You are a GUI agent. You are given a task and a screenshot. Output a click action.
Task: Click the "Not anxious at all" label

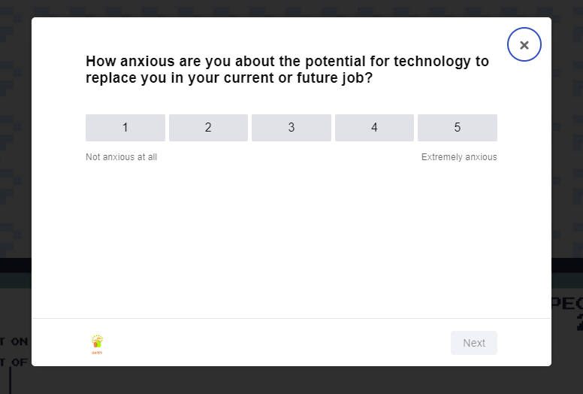[121, 157]
